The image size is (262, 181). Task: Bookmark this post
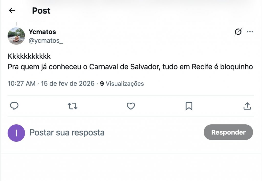pos(189,106)
